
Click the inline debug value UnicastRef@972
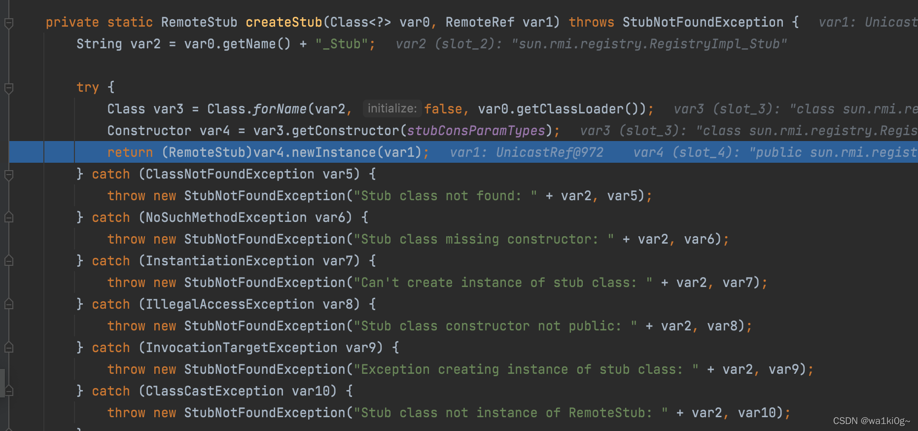(x=550, y=152)
